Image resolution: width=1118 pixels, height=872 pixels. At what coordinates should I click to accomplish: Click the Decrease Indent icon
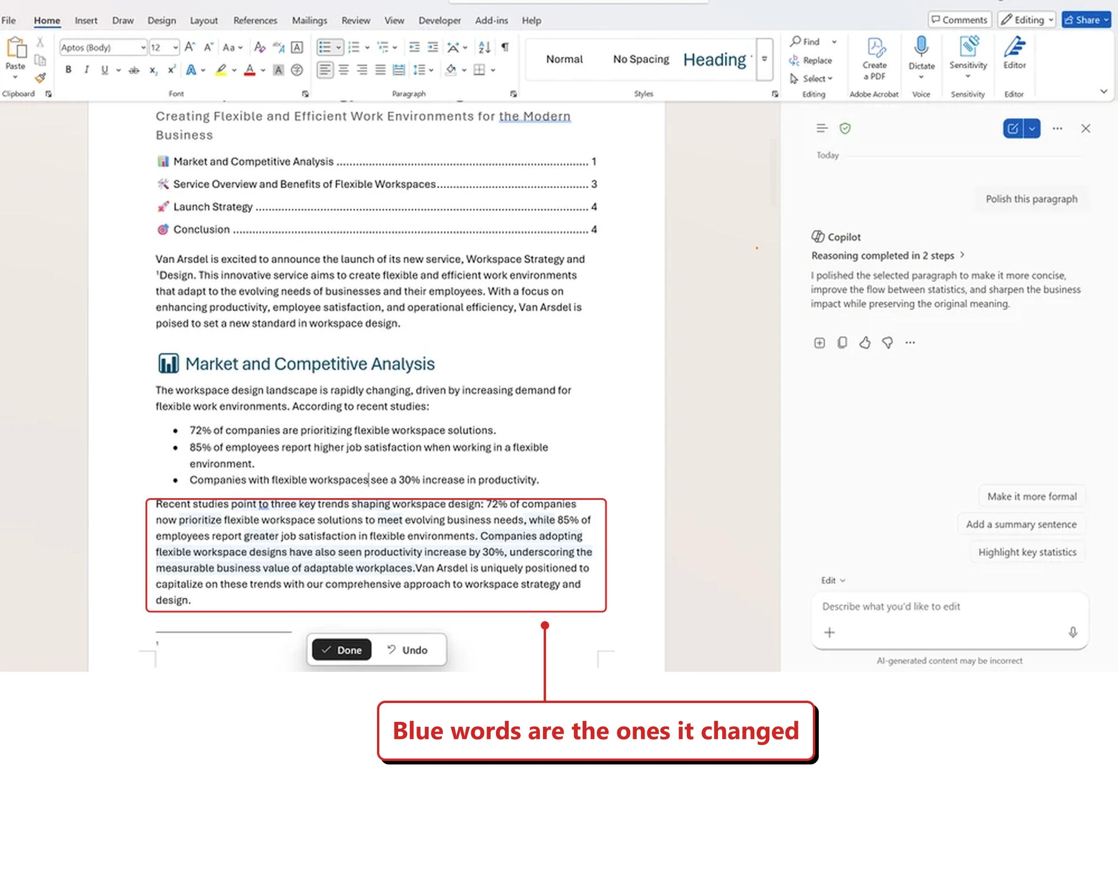pos(415,47)
